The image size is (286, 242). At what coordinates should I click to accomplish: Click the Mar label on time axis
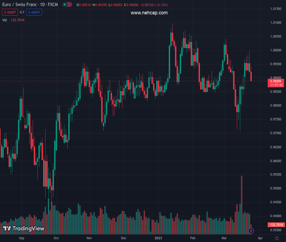224,238
